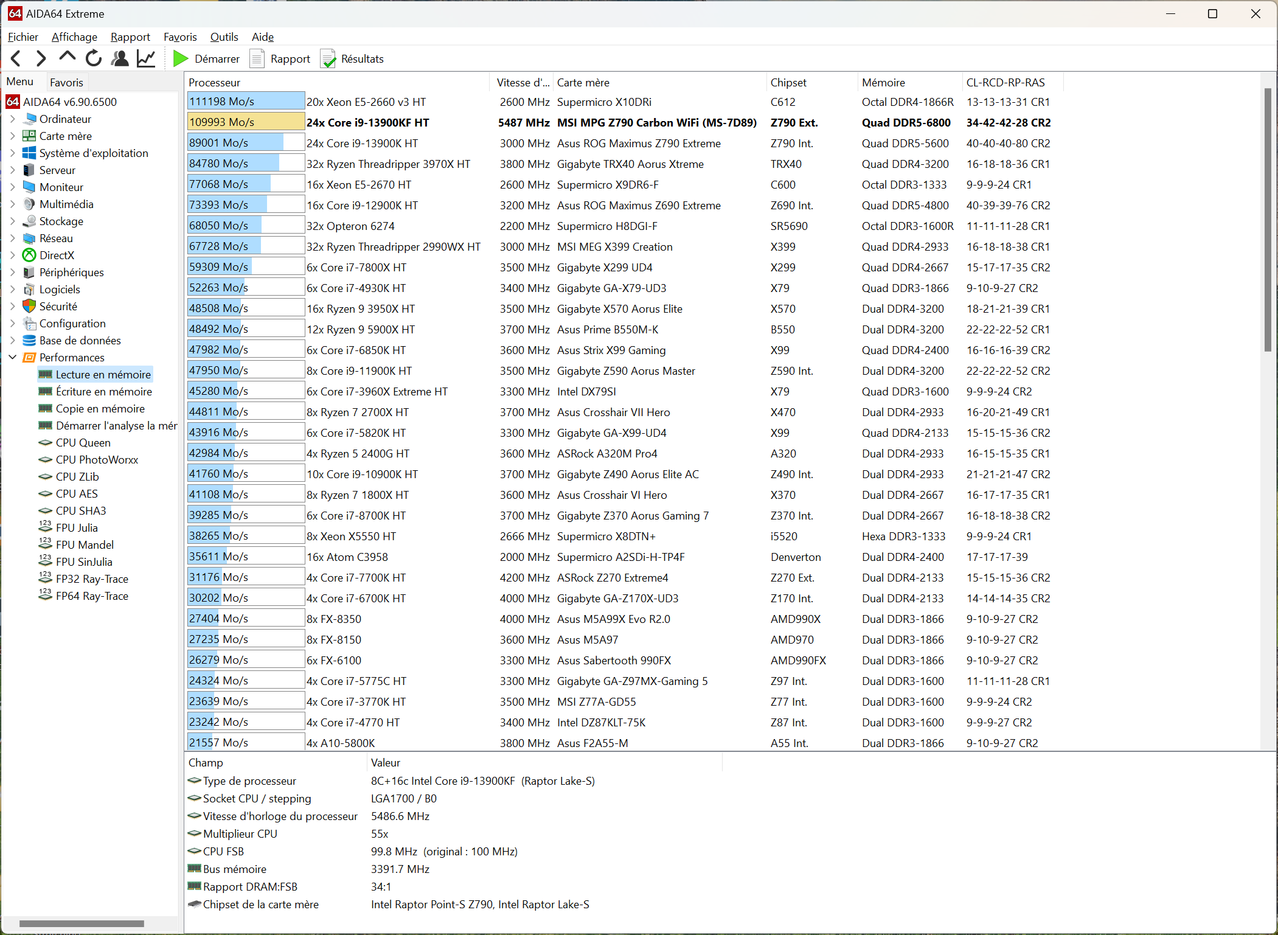The height and width of the screenshot is (935, 1278).
Task: Expand the Carte mère tree node
Action: tap(13, 136)
